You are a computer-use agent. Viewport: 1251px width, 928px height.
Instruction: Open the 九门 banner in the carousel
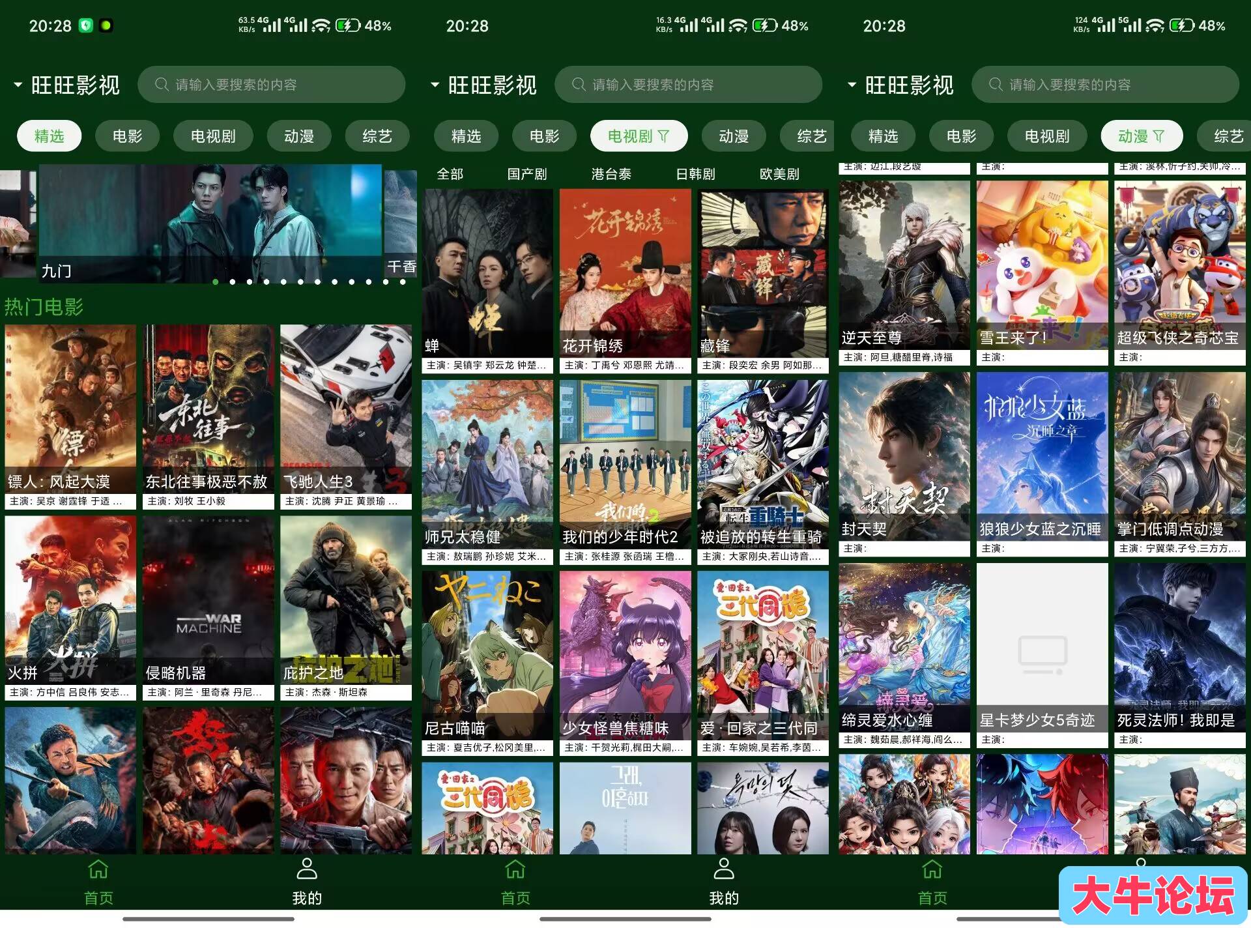pos(210,223)
